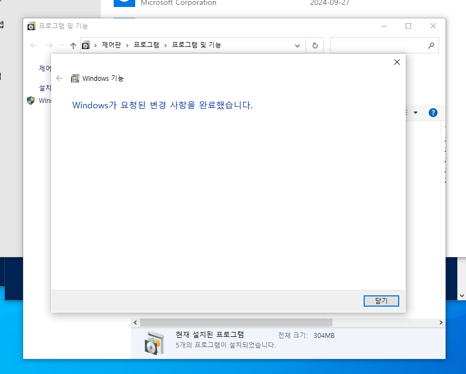The height and width of the screenshot is (374, 466).
Task: Close the 프로그램 및 기능 window
Action: (x=433, y=26)
